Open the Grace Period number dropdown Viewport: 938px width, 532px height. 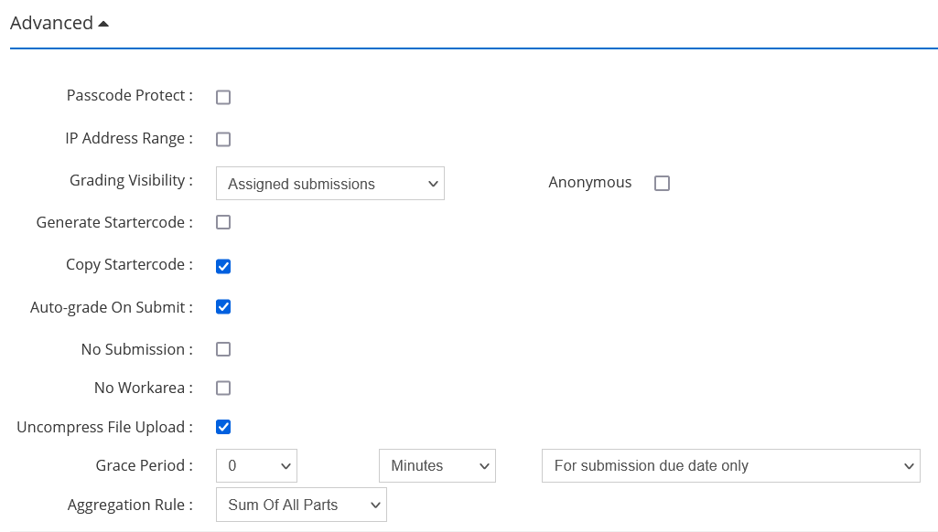coord(256,466)
